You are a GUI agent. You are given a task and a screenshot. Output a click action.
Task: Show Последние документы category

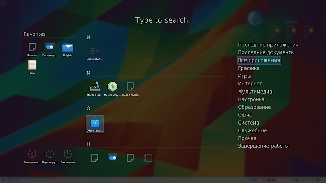click(x=266, y=53)
